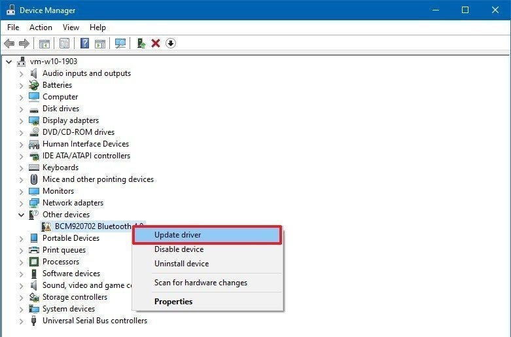Open the File menu

click(13, 27)
